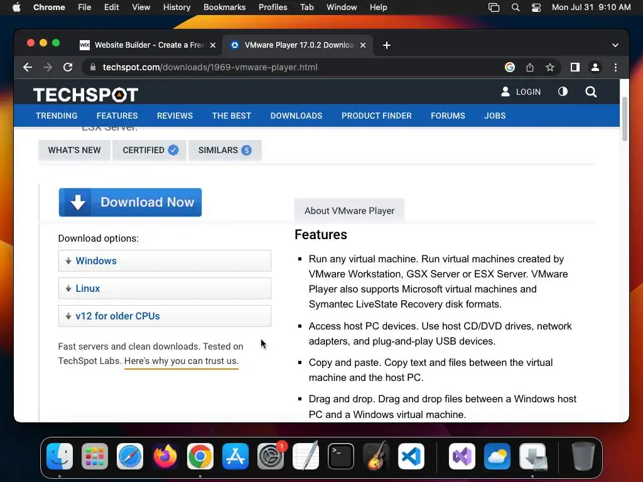The height and width of the screenshot is (482, 643).
Task: Open the Apple menu
Action: 16,8
